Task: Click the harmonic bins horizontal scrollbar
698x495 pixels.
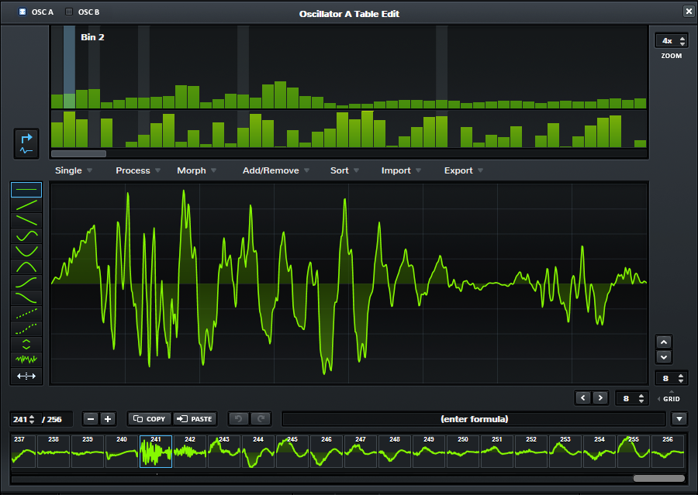Action: (79, 154)
